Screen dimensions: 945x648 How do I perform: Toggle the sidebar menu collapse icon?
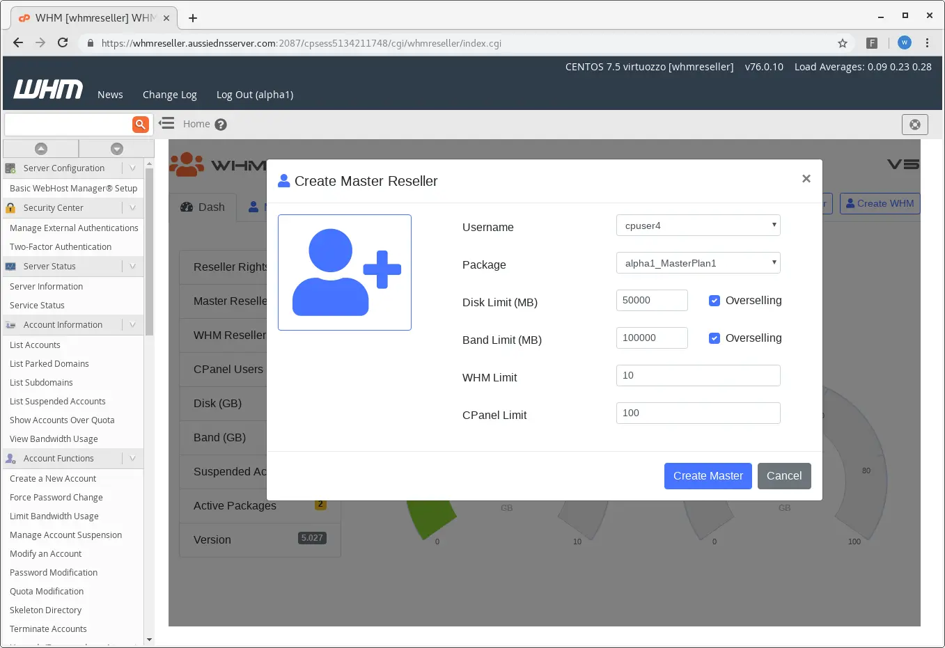[x=166, y=124]
